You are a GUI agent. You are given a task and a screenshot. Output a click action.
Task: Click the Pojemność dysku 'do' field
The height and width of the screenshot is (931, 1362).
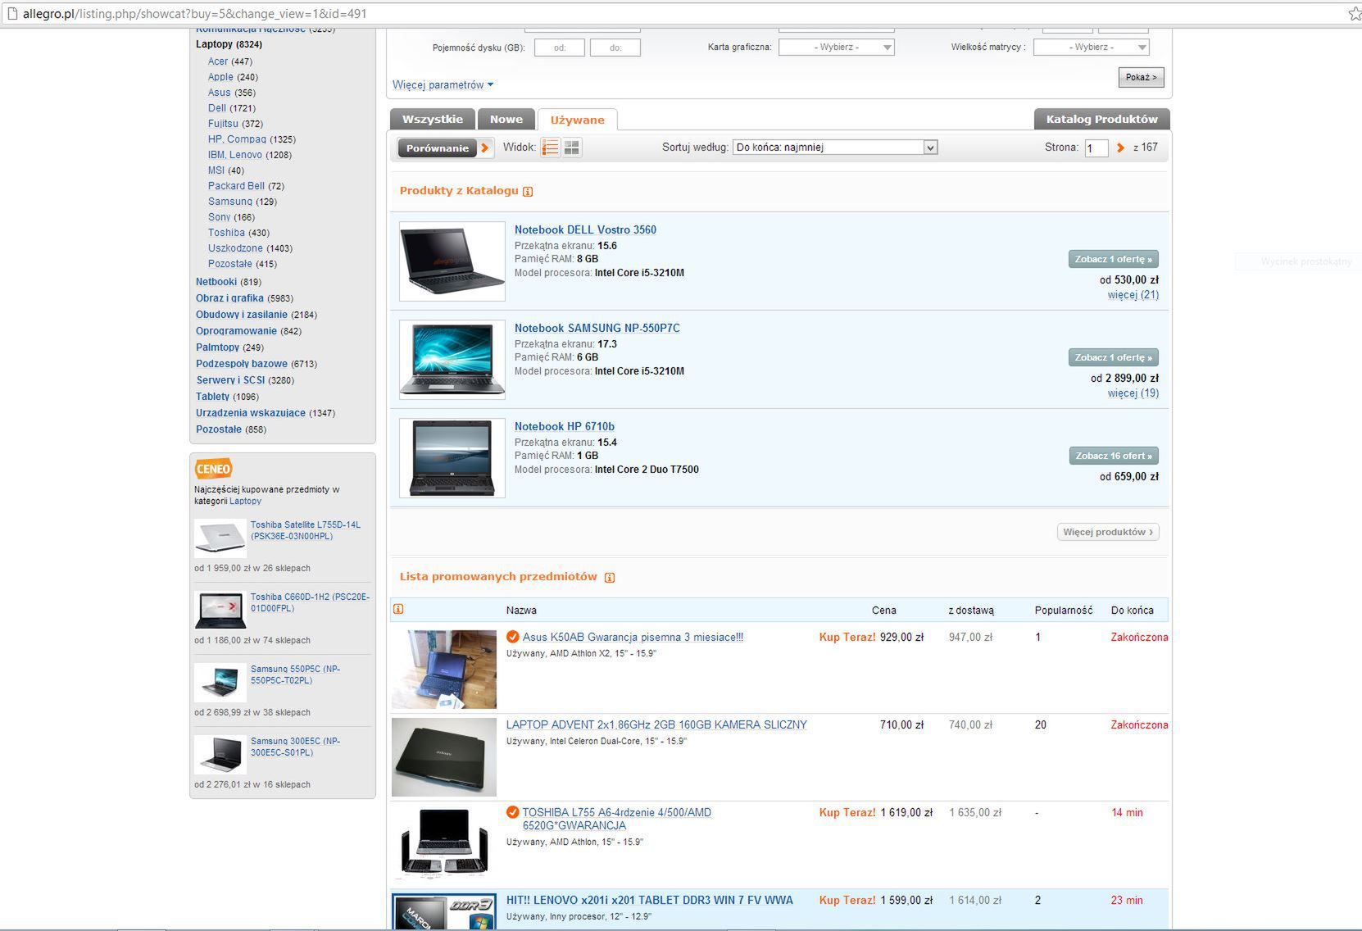[615, 48]
